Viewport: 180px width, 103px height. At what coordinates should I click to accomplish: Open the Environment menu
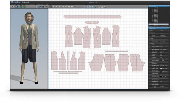32,4
